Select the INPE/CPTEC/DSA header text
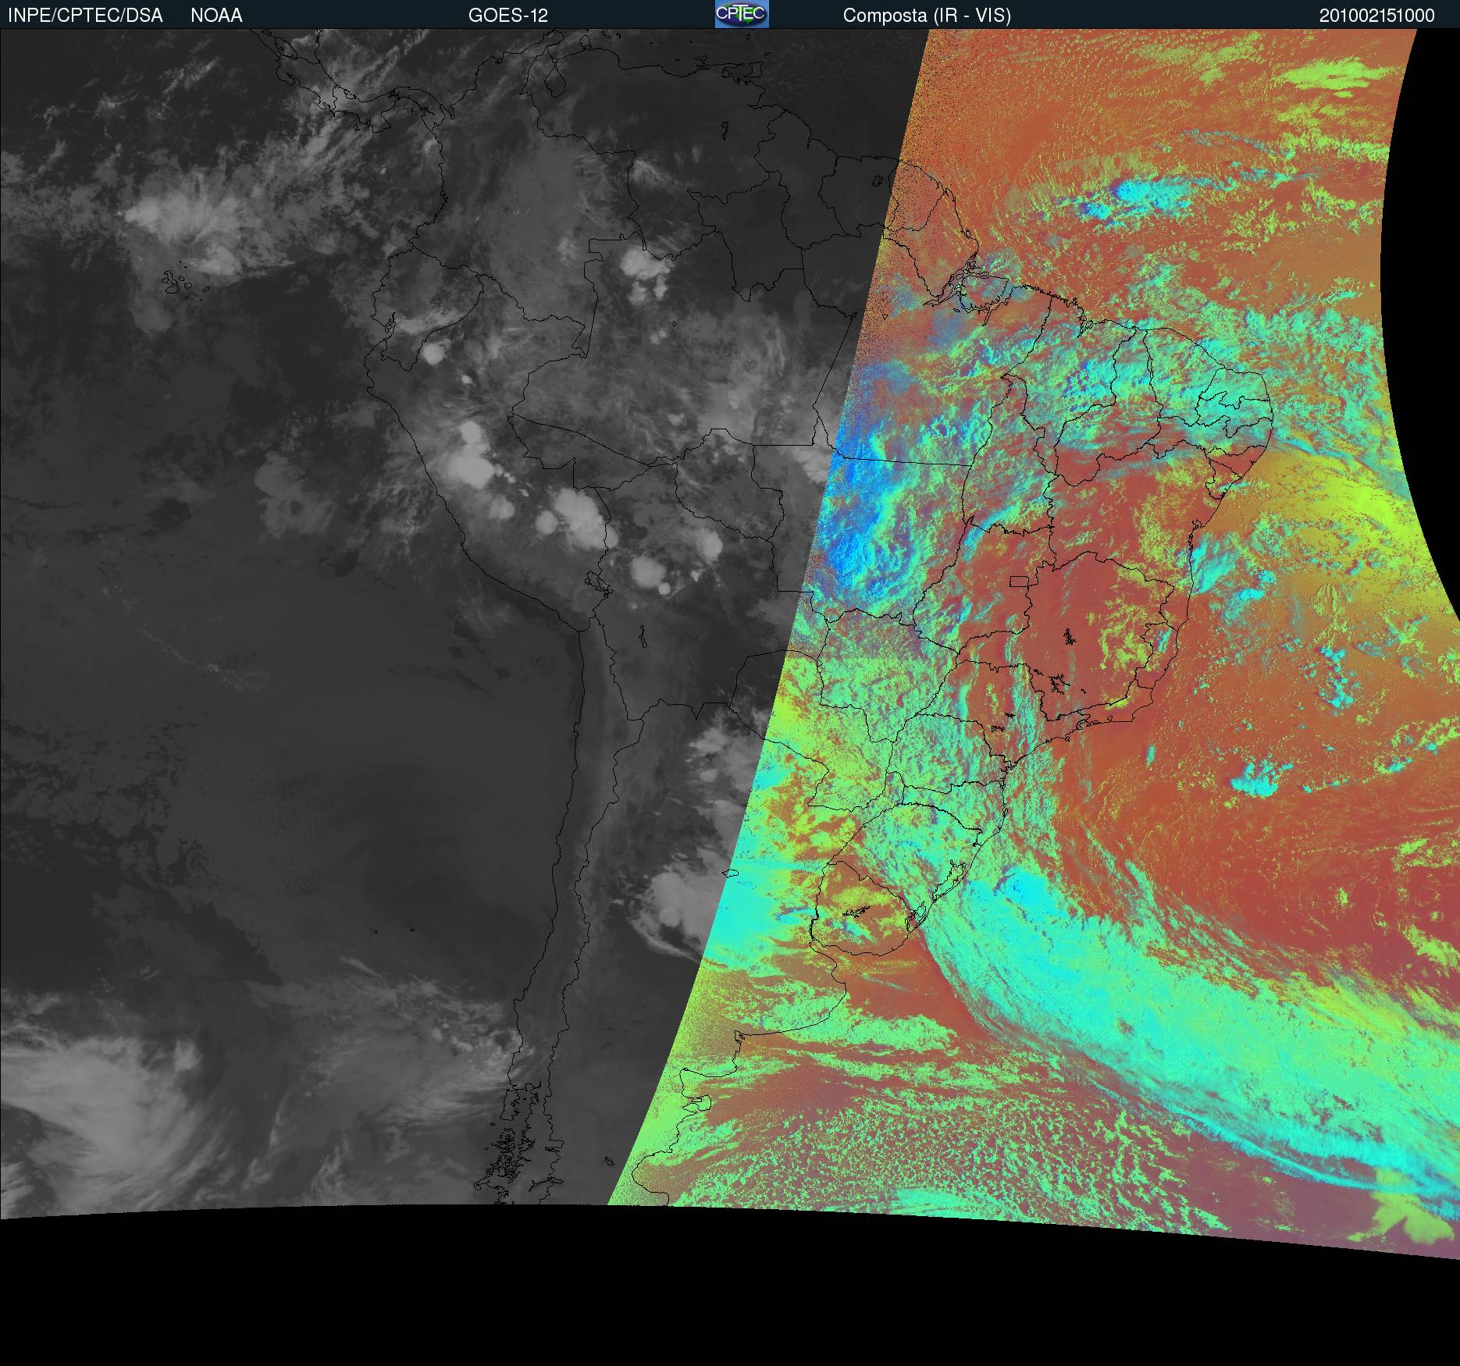The width and height of the screenshot is (1460, 1366). click(85, 16)
